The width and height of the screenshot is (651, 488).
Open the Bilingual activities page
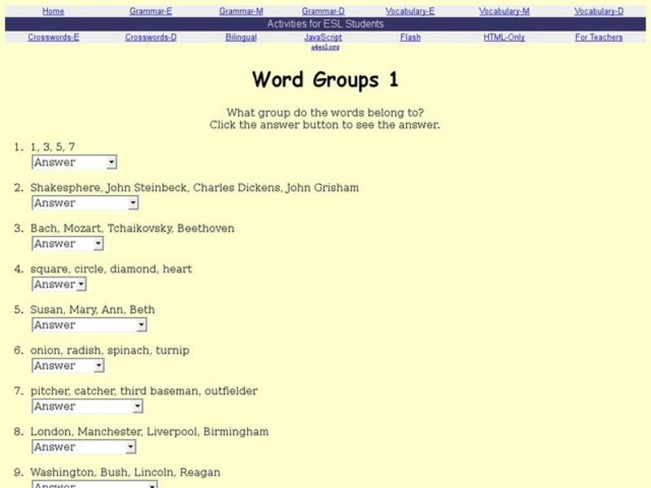[x=240, y=37]
